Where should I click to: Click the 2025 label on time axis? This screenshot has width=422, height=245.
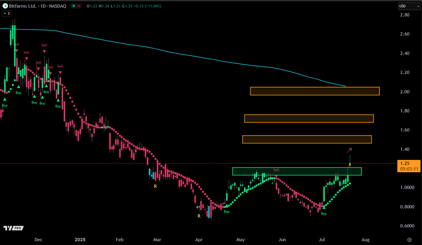click(x=80, y=240)
